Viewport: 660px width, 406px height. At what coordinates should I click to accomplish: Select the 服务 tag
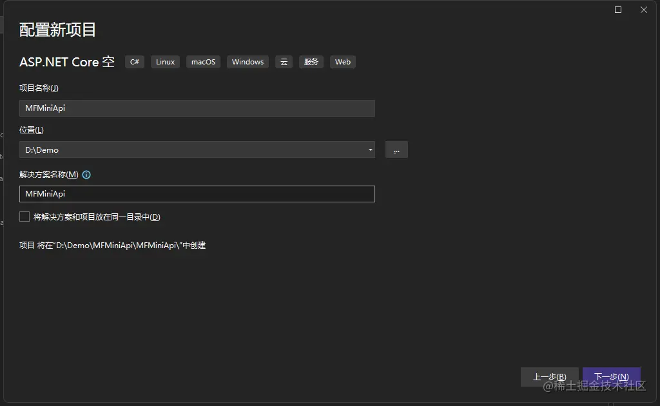pyautogui.click(x=311, y=62)
